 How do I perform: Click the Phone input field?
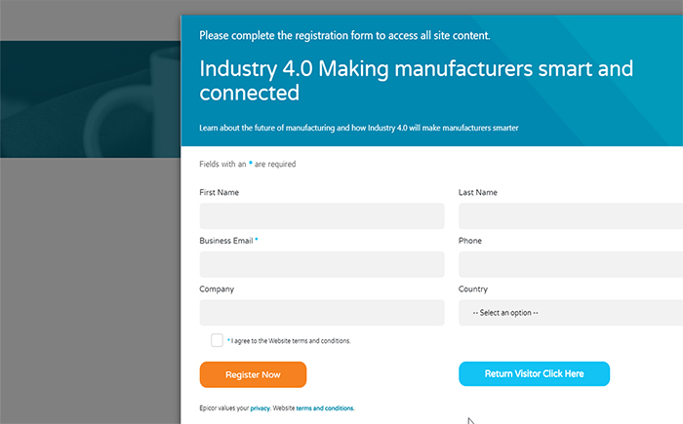(571, 264)
